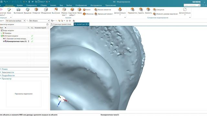Image resolution: width=207 pixels, height=116 pixels.
Task: Open the Инструменты ribbon tab
Action: tap(96, 5)
